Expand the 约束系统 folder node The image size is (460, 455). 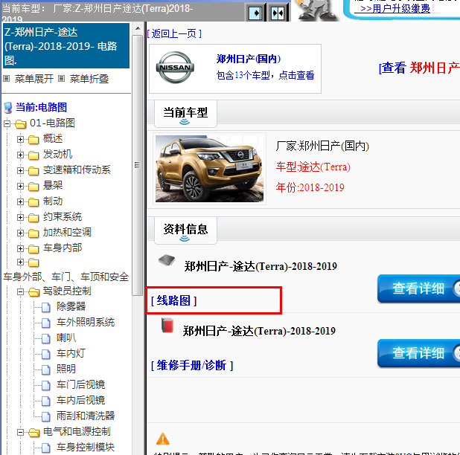tap(20, 217)
